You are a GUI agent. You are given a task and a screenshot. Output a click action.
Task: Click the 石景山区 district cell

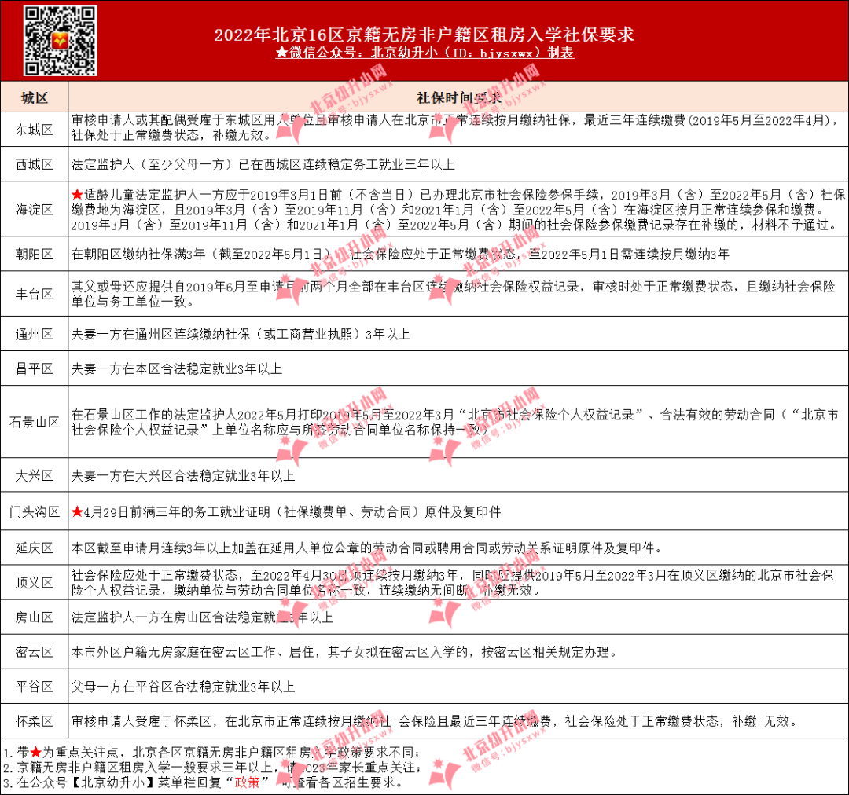click(x=35, y=422)
